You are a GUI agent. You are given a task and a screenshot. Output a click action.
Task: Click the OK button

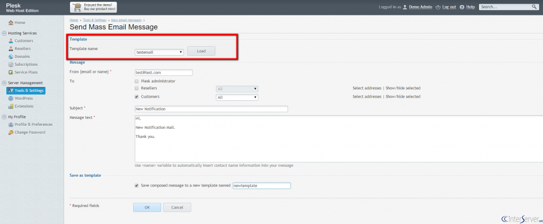(x=147, y=208)
